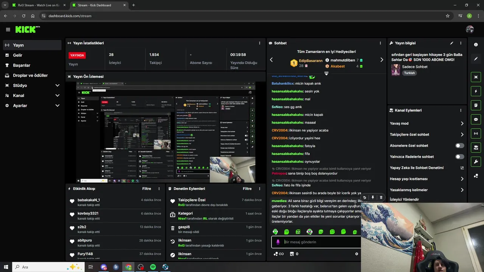Open Gelir in the left sidebar
The width and height of the screenshot is (484, 272).
(32, 55)
